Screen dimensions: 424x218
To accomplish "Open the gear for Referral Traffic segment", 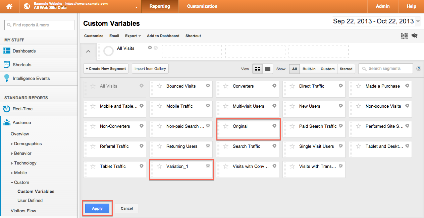I will [142, 146].
